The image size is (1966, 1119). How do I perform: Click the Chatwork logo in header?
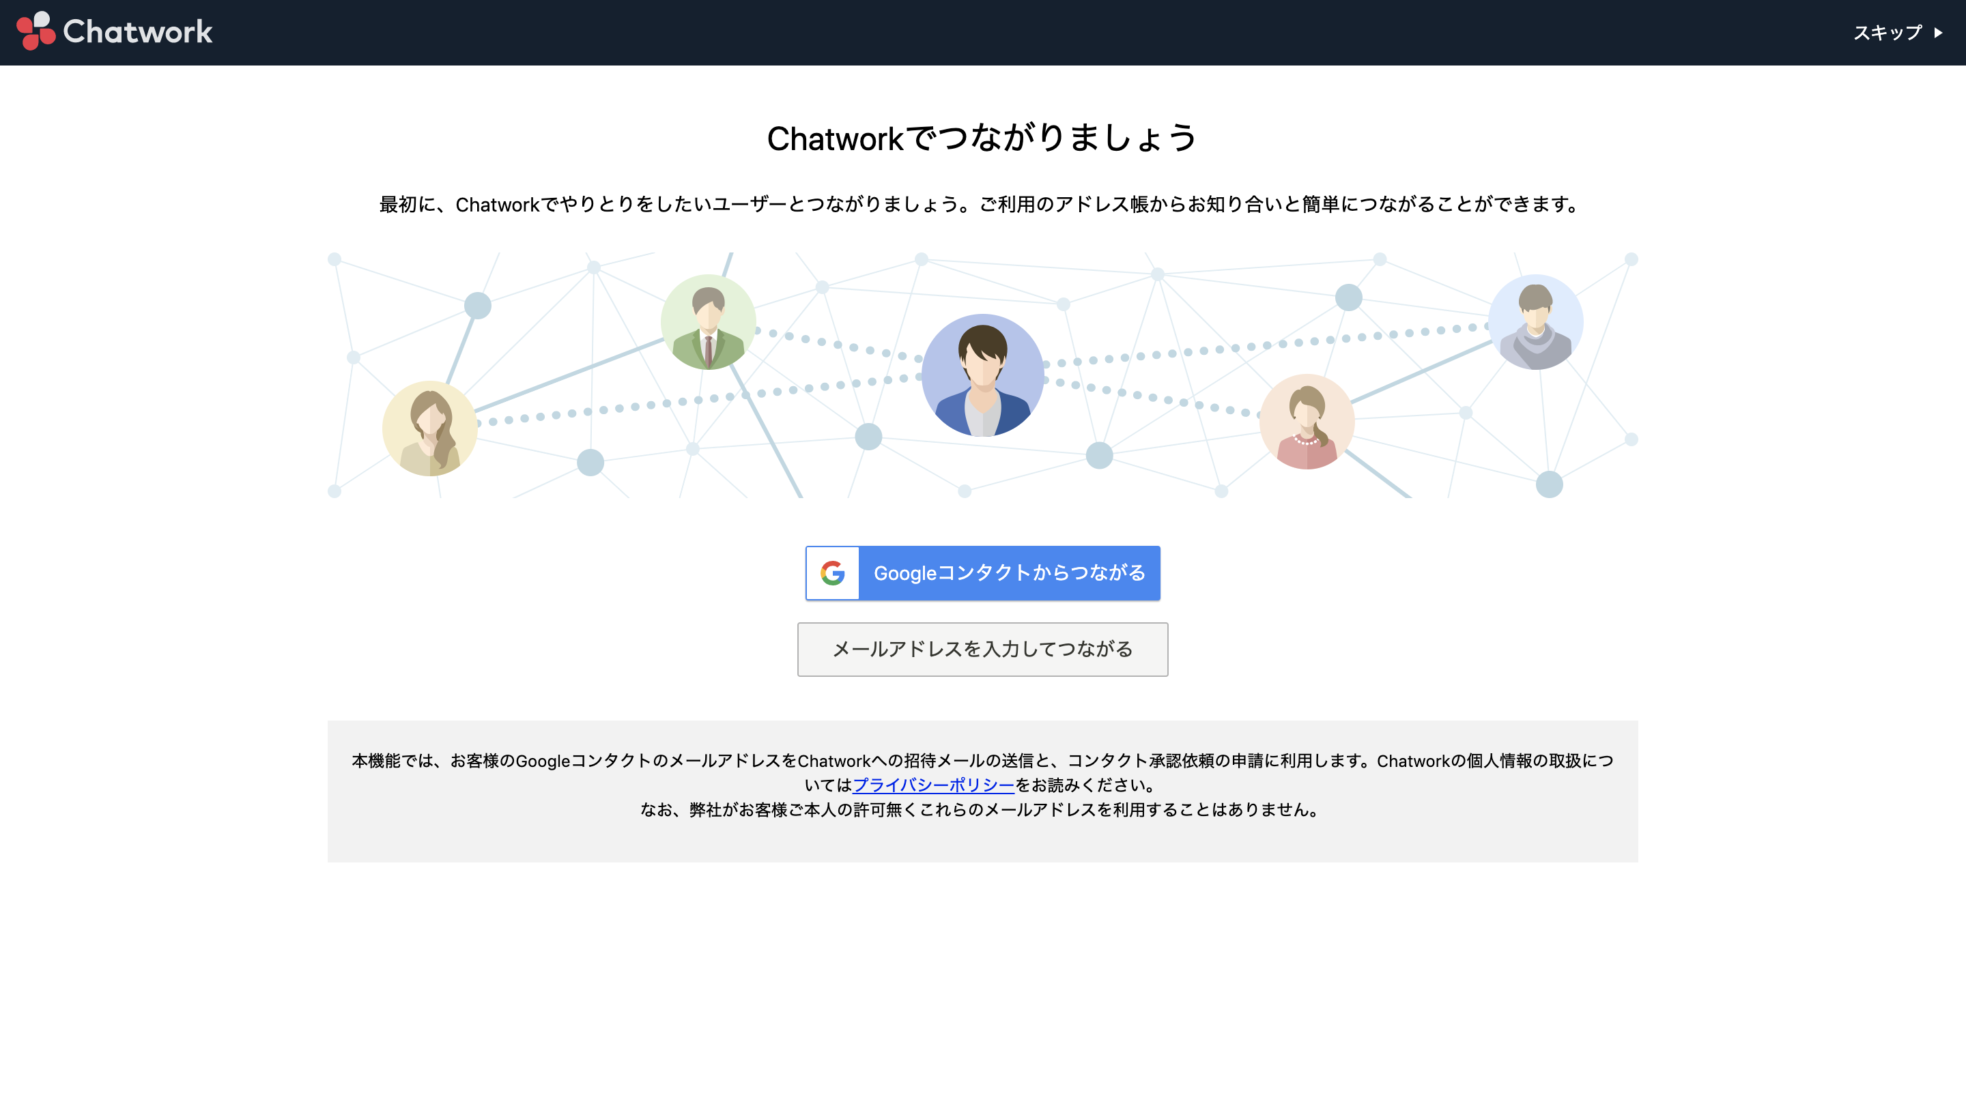click(114, 31)
